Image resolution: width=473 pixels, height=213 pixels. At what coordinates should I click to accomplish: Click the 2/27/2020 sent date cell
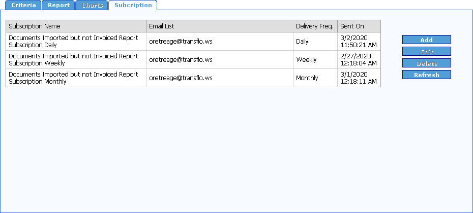[x=358, y=60]
